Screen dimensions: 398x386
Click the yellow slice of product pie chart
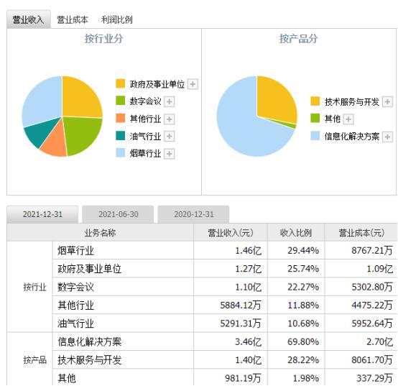[275, 101]
